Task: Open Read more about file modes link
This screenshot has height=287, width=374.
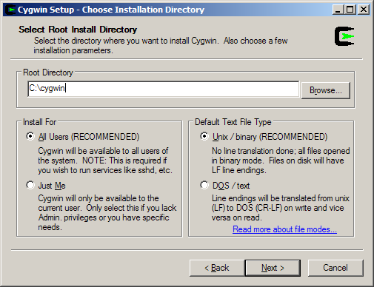Action: [284, 229]
